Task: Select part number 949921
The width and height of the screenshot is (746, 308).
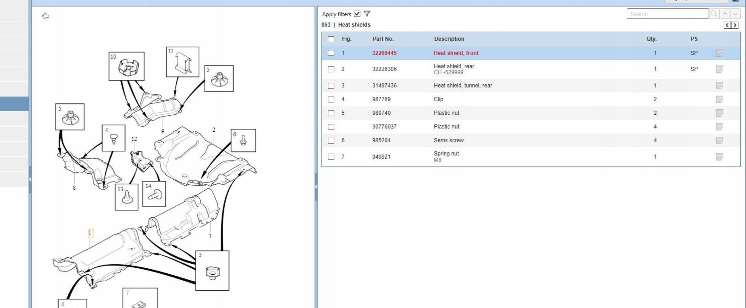Action: pos(381,157)
